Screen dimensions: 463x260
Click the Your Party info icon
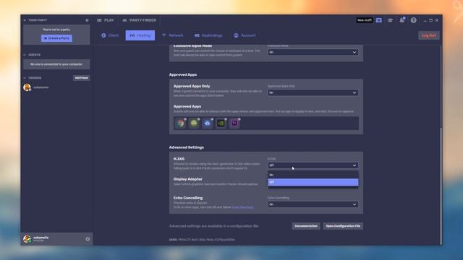coord(87,20)
